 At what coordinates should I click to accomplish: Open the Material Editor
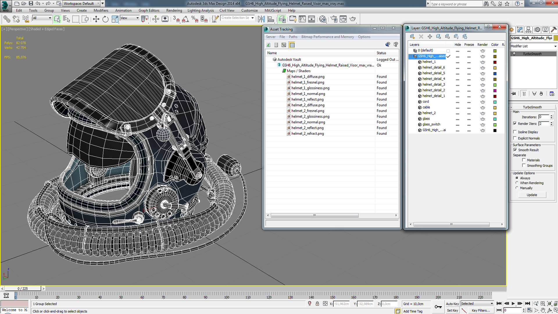coord(323,19)
